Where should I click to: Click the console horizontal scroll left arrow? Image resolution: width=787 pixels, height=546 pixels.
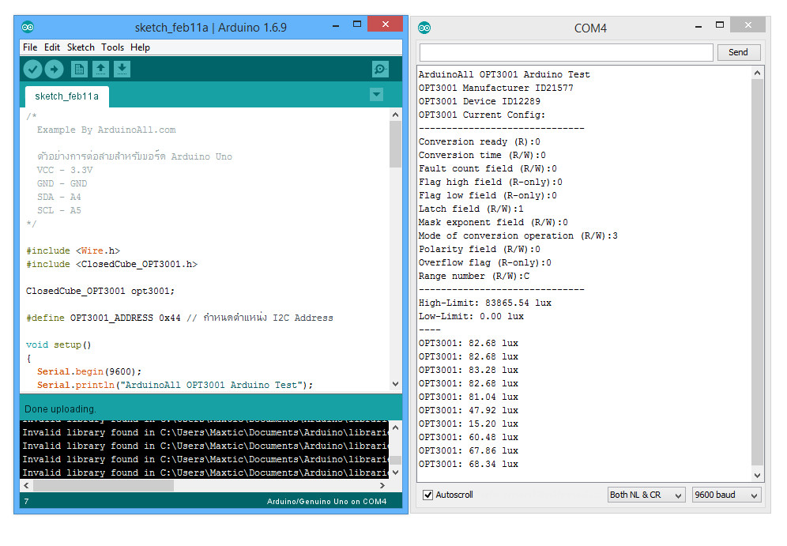coord(26,486)
